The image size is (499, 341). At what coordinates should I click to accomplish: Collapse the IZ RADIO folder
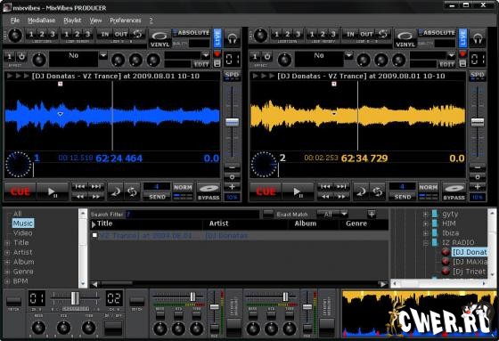point(426,243)
